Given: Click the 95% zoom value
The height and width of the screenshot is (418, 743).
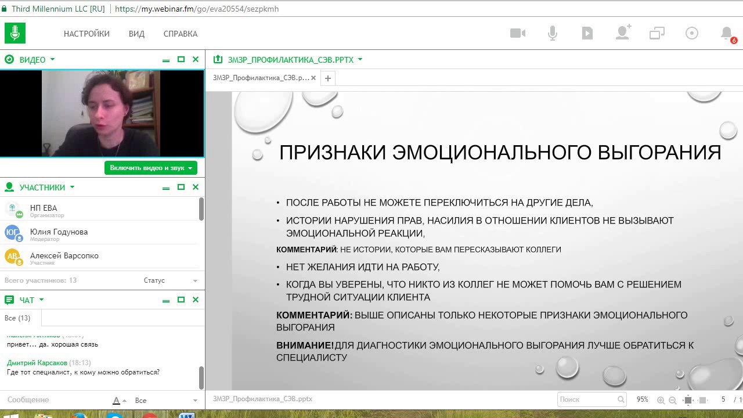Looking at the screenshot, I should 642,399.
